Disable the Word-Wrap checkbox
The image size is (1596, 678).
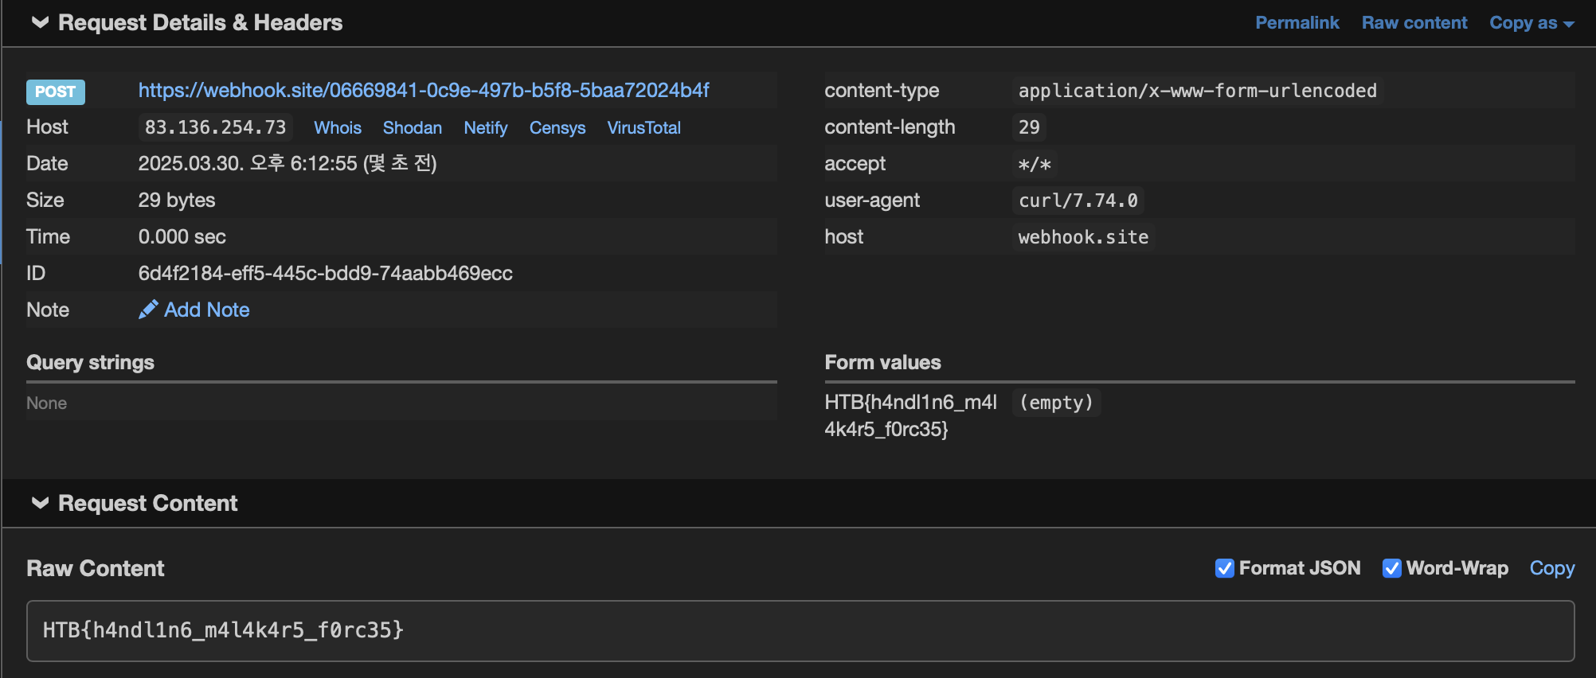pos(1391,568)
